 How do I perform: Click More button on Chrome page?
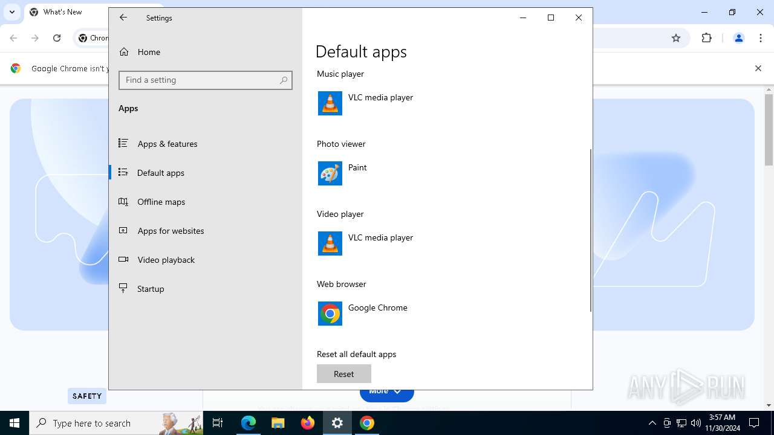[x=387, y=393]
